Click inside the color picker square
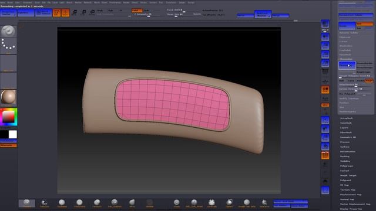The height and width of the screenshot is (211, 376). [8, 117]
